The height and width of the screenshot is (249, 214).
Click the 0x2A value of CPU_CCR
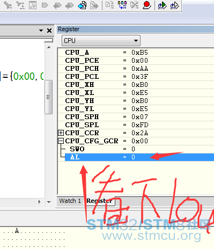pyautogui.click(x=139, y=133)
